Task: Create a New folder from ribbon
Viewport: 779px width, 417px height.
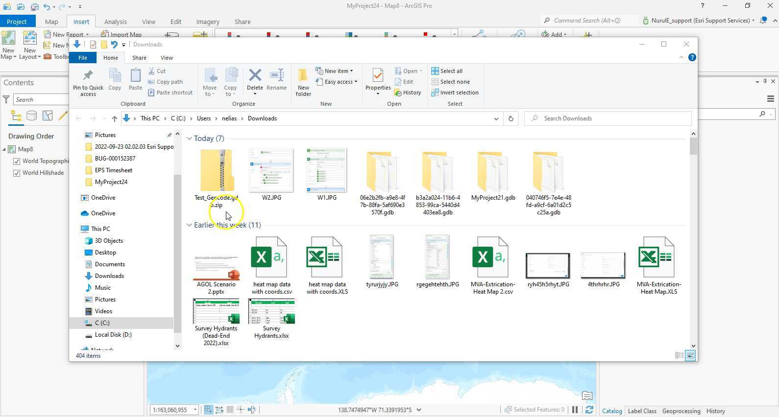Action: click(303, 82)
